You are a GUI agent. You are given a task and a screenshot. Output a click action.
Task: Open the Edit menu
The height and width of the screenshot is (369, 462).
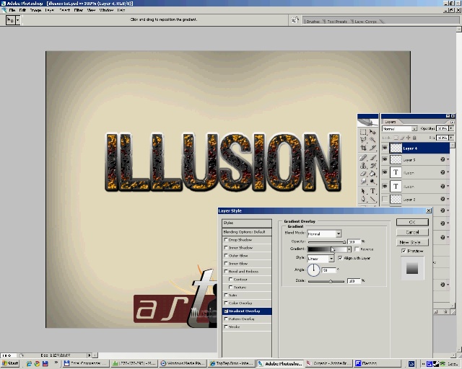pos(22,10)
